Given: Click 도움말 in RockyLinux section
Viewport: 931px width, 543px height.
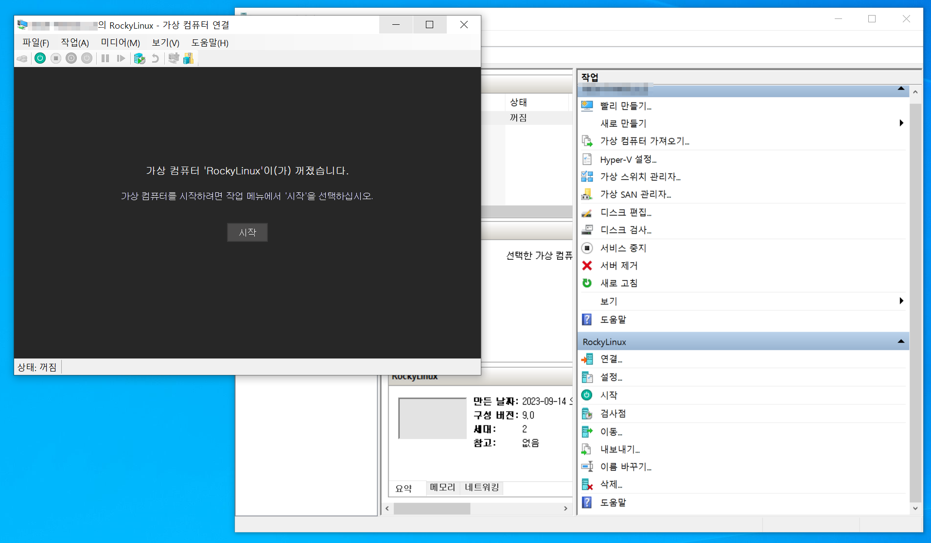Looking at the screenshot, I should 613,503.
